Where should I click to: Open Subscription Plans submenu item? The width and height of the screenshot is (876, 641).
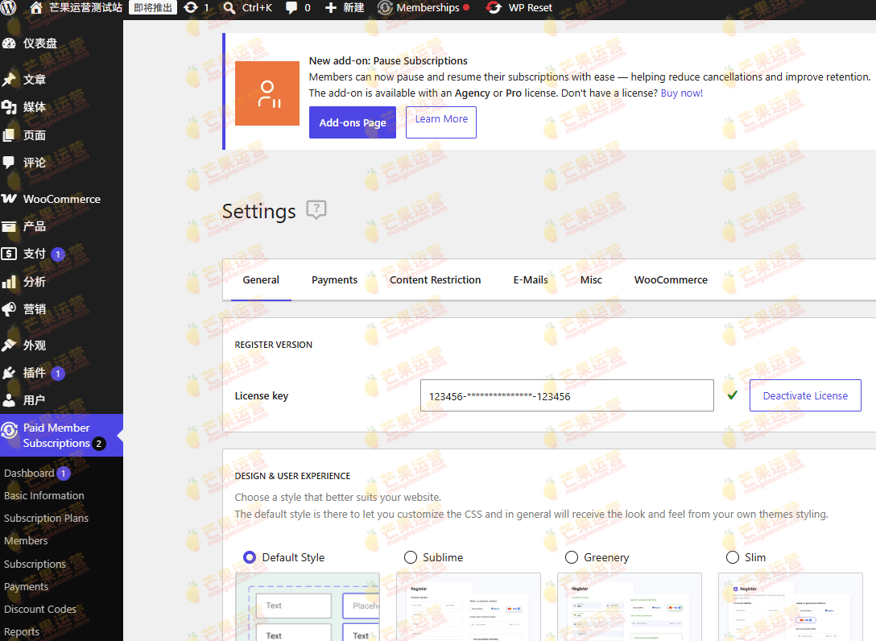coord(47,518)
